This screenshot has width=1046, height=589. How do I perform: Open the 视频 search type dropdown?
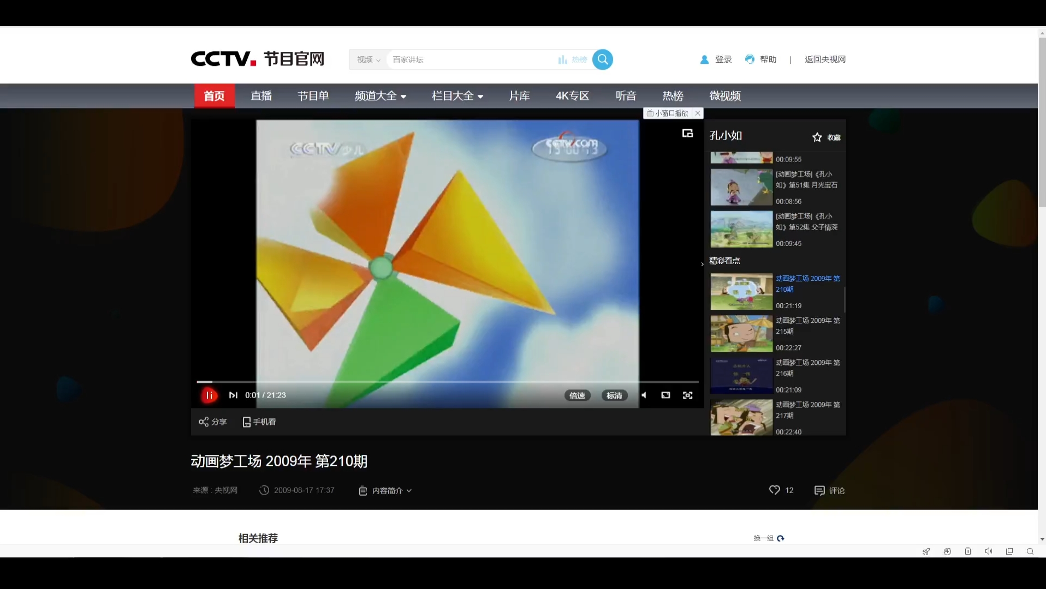(x=369, y=59)
